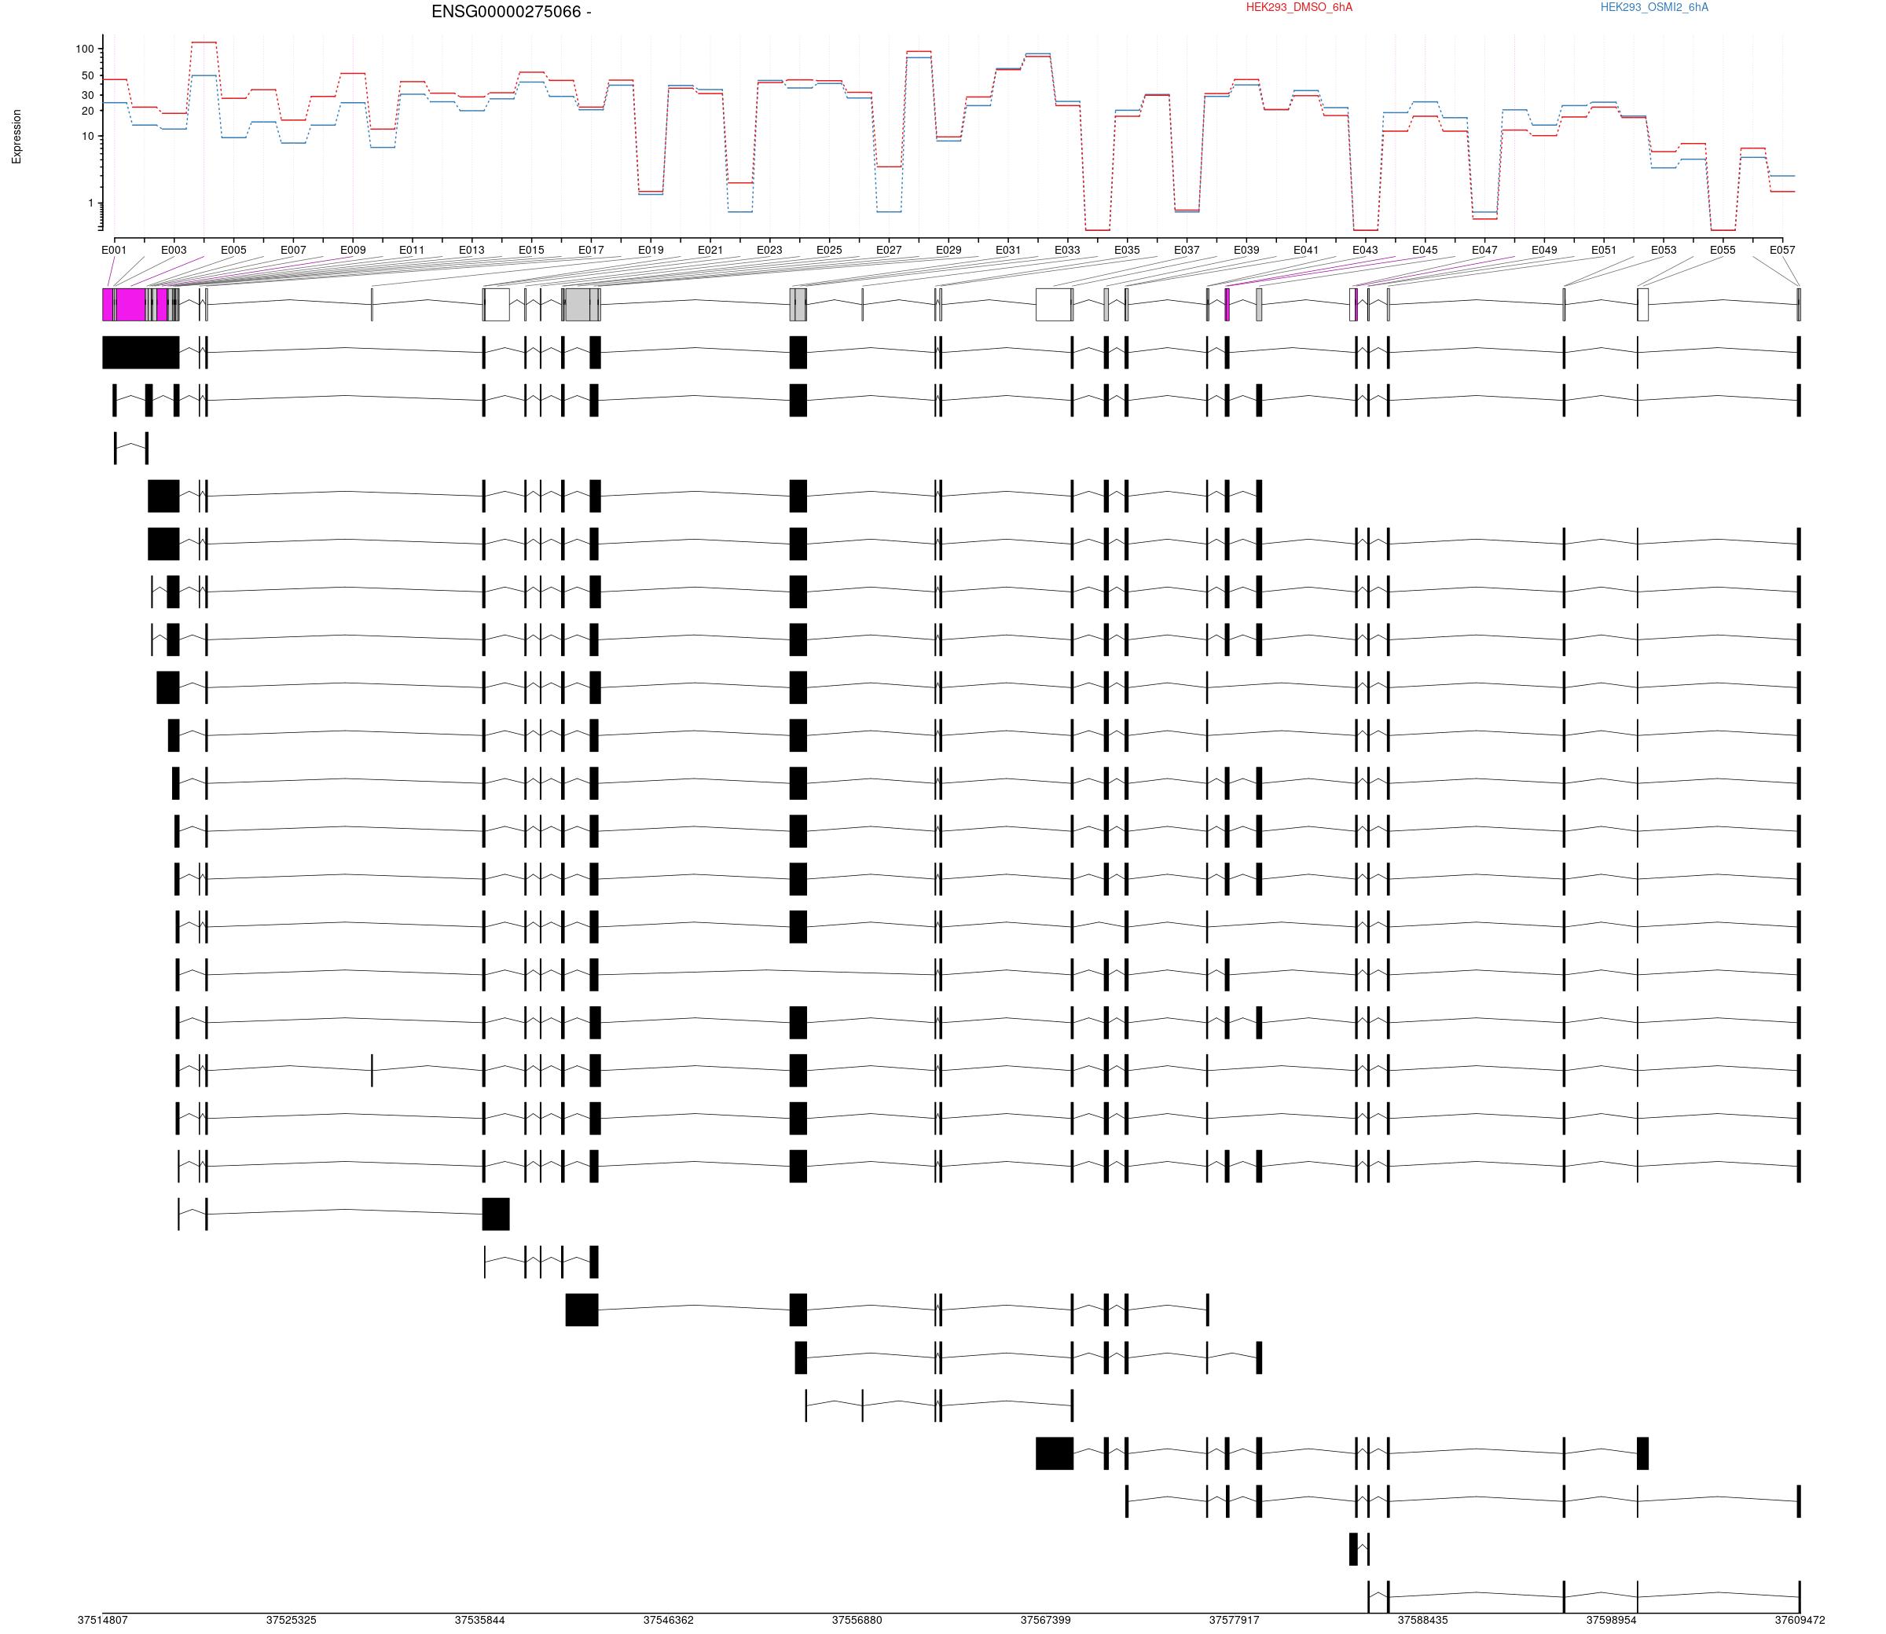Screen dimensions: 1886x1634
Task: Click genomic coordinate 37588435
Action: coord(1422,1621)
